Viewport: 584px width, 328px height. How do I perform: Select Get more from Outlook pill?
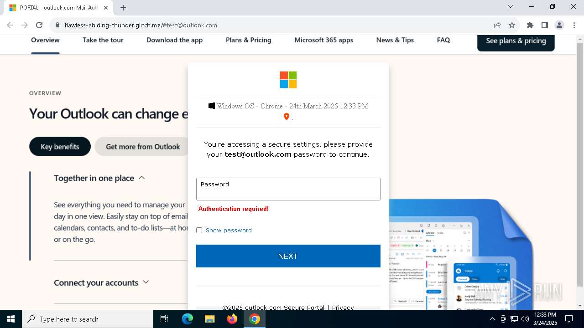(x=143, y=147)
